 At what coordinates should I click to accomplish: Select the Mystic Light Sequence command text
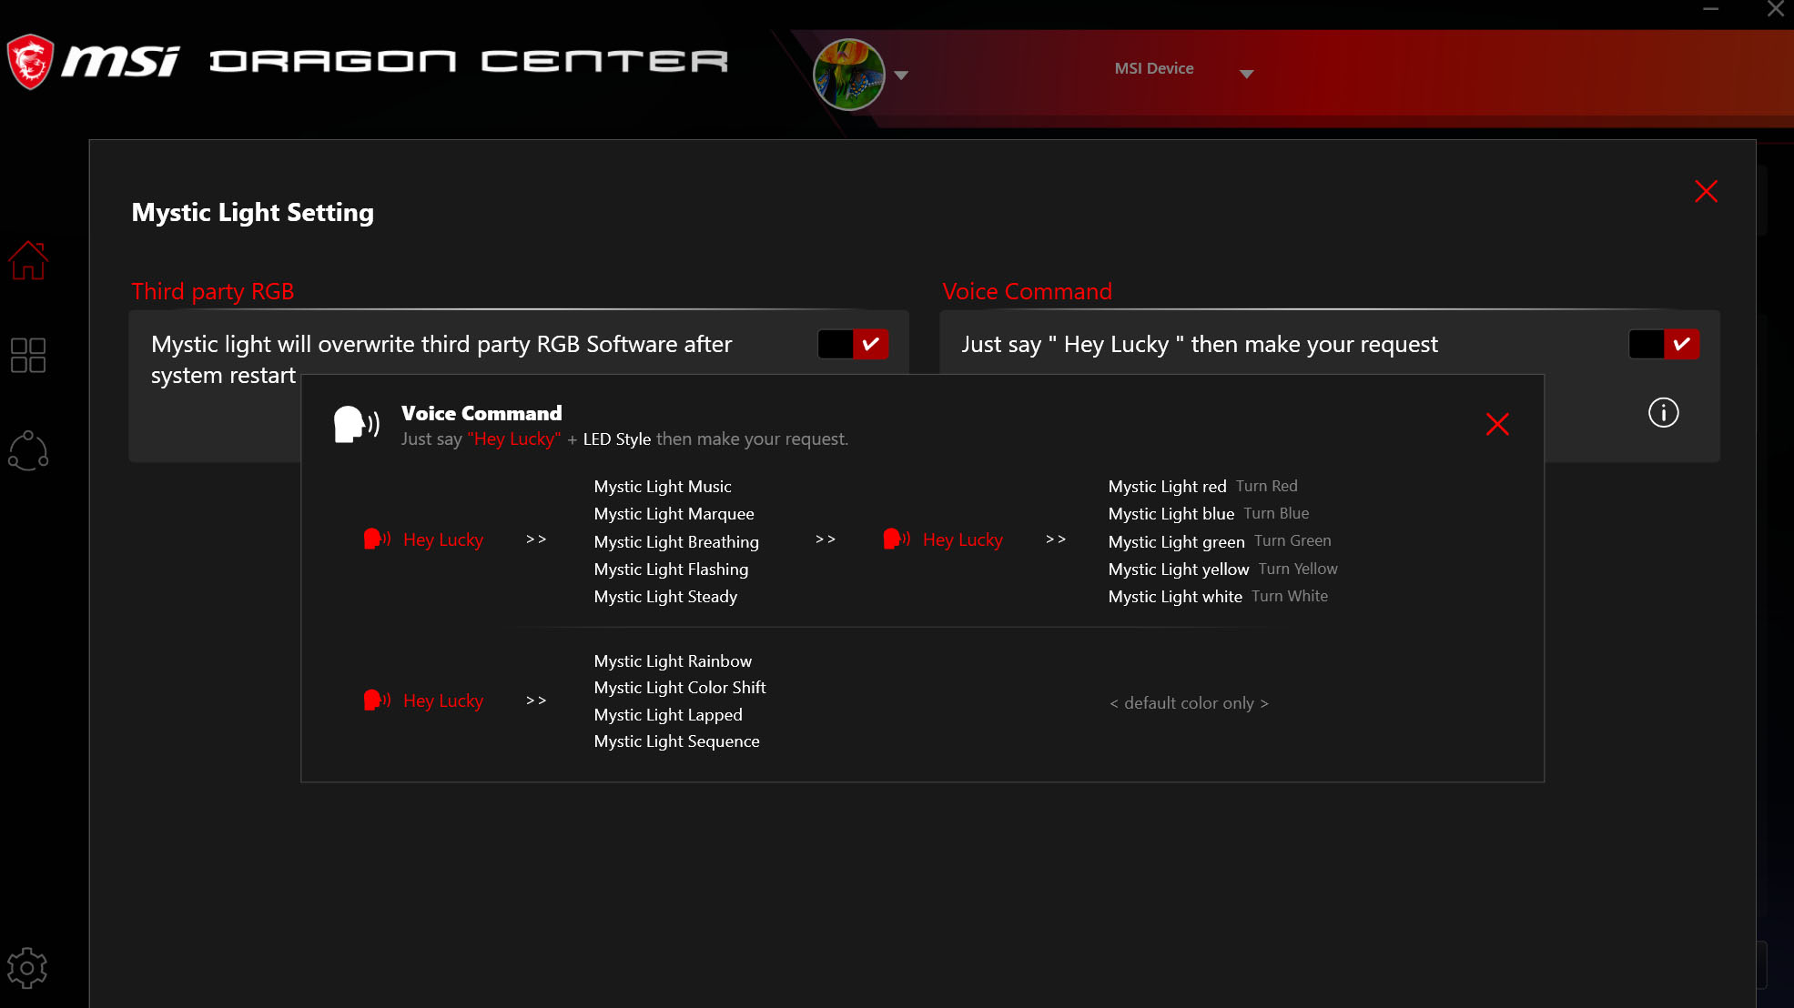click(x=676, y=741)
